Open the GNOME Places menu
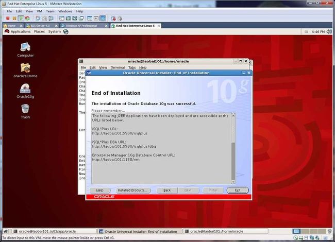This screenshot has height=242, width=335. point(39,31)
